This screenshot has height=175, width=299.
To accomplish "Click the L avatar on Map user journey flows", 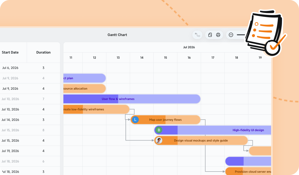I will point(135,120).
